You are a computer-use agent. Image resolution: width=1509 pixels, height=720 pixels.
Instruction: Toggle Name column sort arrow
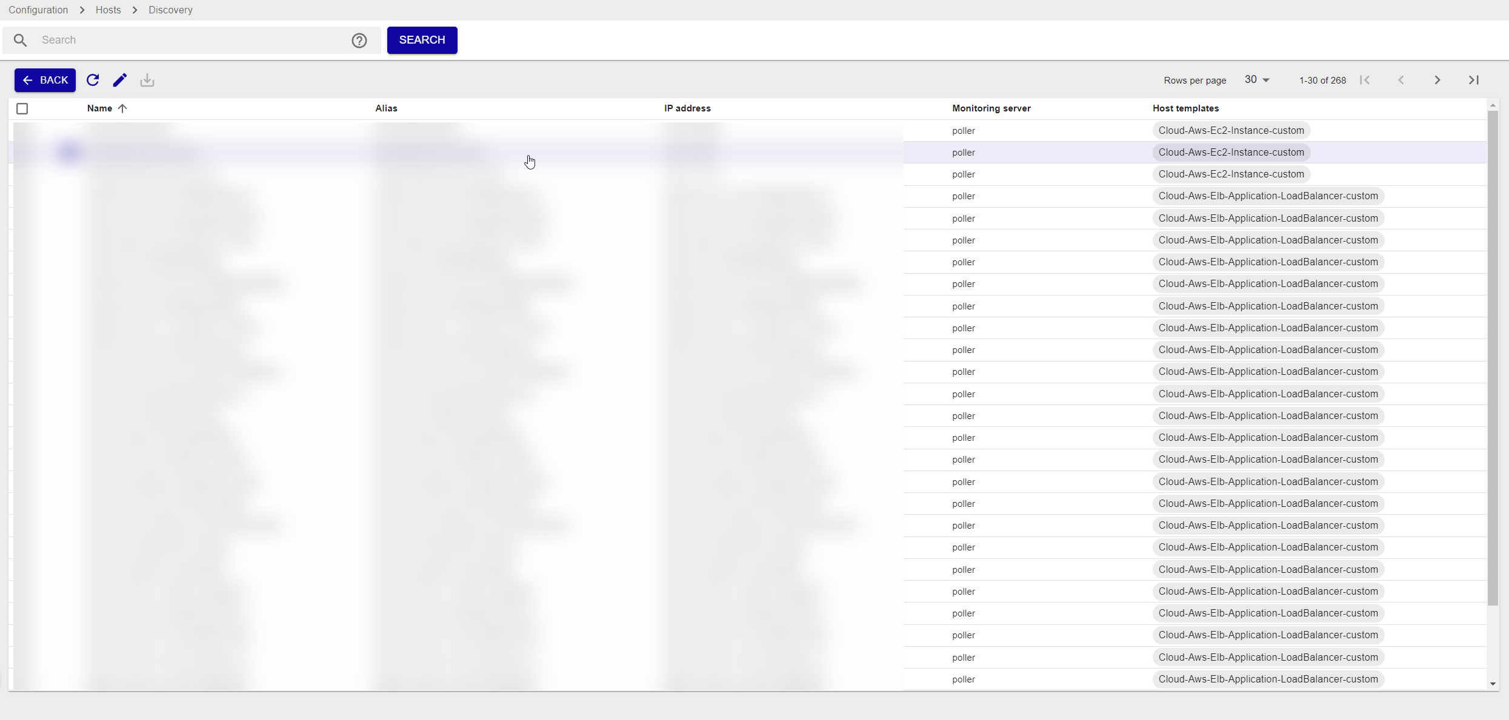click(x=122, y=108)
